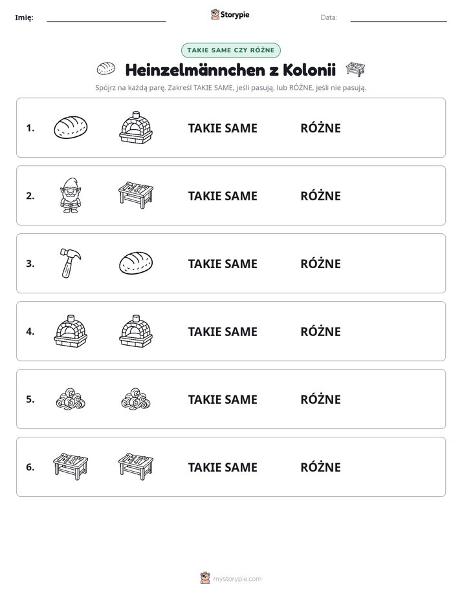This screenshot has height=597, width=462.
Task: Click the bread loaf icon in row 3
Action: click(136, 263)
